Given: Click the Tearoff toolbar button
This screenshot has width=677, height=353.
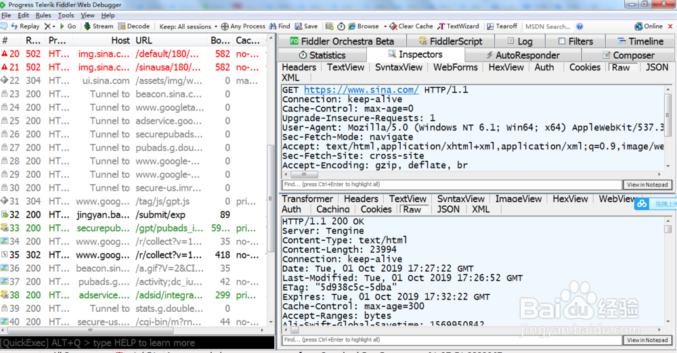Looking at the screenshot, I should (x=502, y=26).
